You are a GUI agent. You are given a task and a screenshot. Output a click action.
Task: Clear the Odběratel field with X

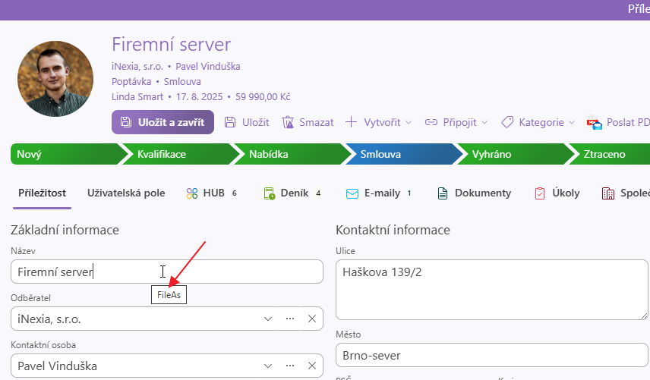pos(311,319)
